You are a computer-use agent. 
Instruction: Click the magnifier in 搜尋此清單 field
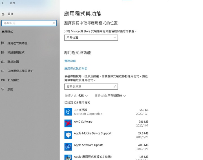[115, 87]
